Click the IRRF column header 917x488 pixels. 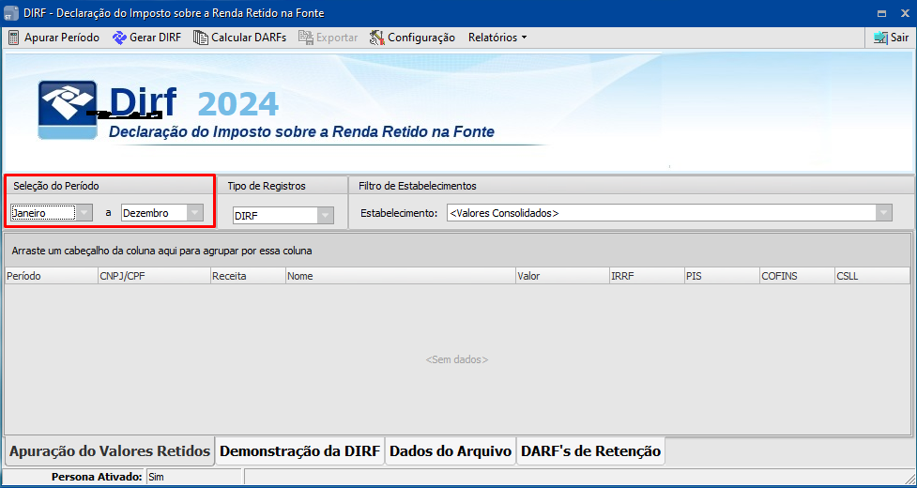(645, 277)
